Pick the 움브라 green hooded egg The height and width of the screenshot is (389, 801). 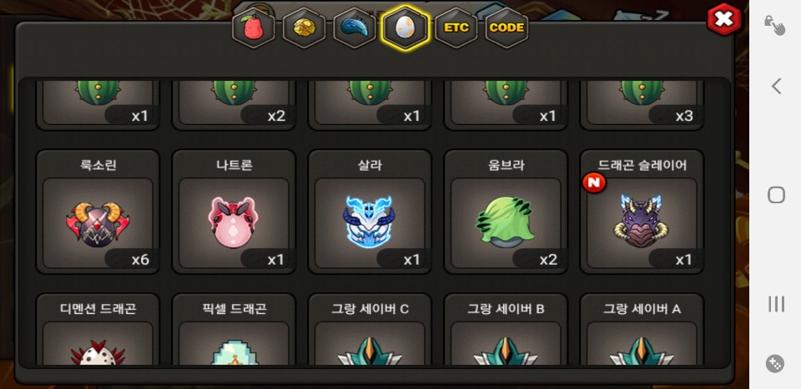tap(506, 212)
